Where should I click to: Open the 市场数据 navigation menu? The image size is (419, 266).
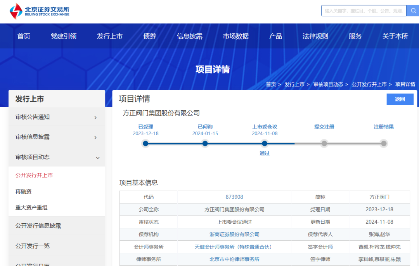coord(235,36)
